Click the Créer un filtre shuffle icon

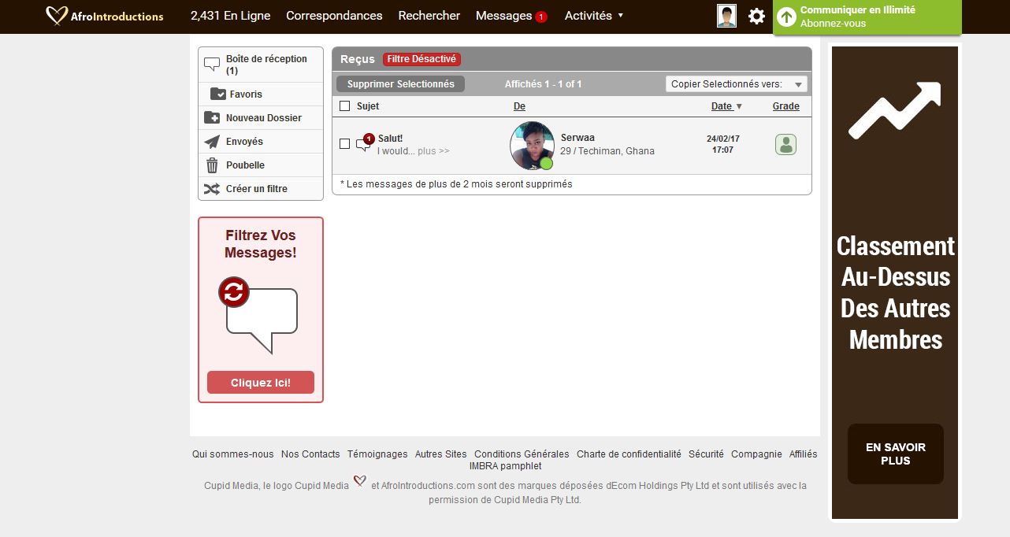pyautogui.click(x=212, y=189)
